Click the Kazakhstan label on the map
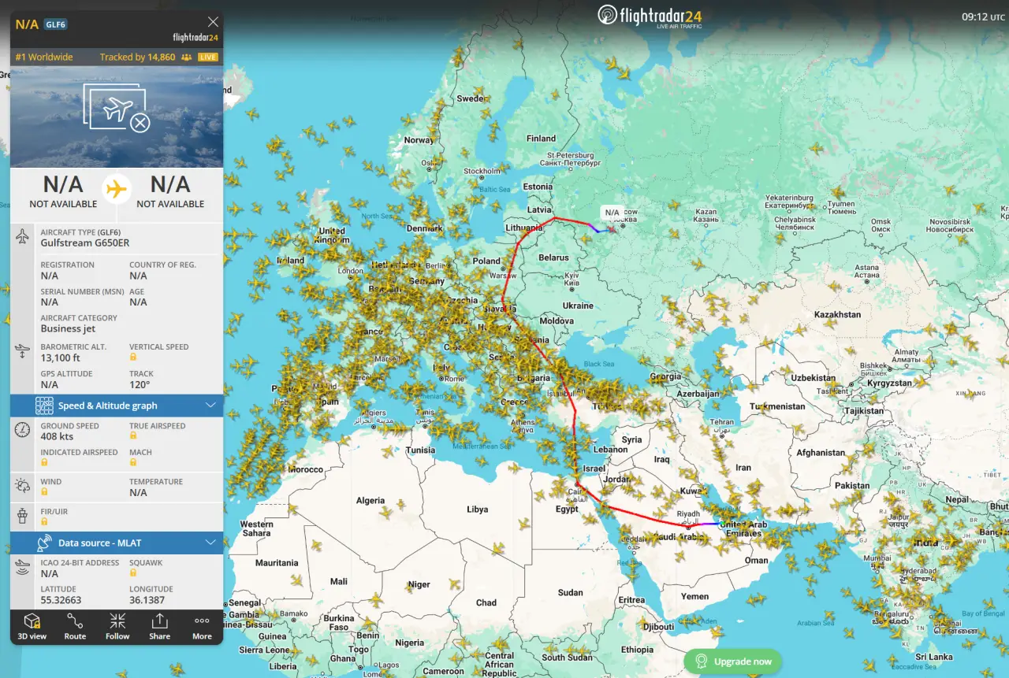The height and width of the screenshot is (678, 1009). pyautogui.click(x=837, y=315)
